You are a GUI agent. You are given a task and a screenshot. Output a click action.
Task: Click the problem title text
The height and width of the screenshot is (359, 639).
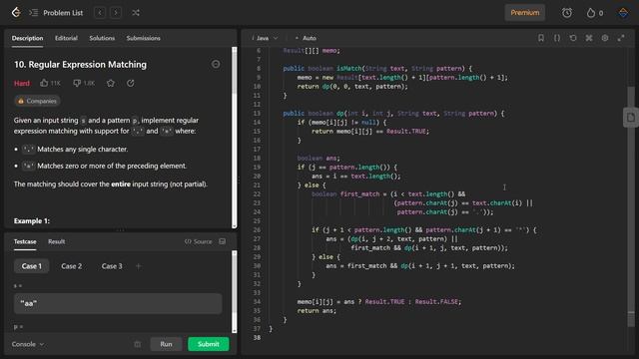80,64
